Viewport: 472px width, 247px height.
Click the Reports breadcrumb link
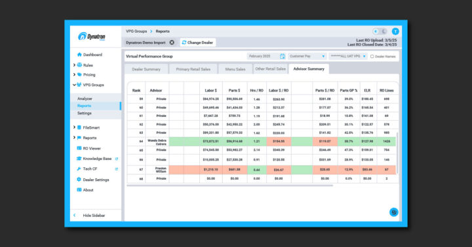tap(163, 31)
